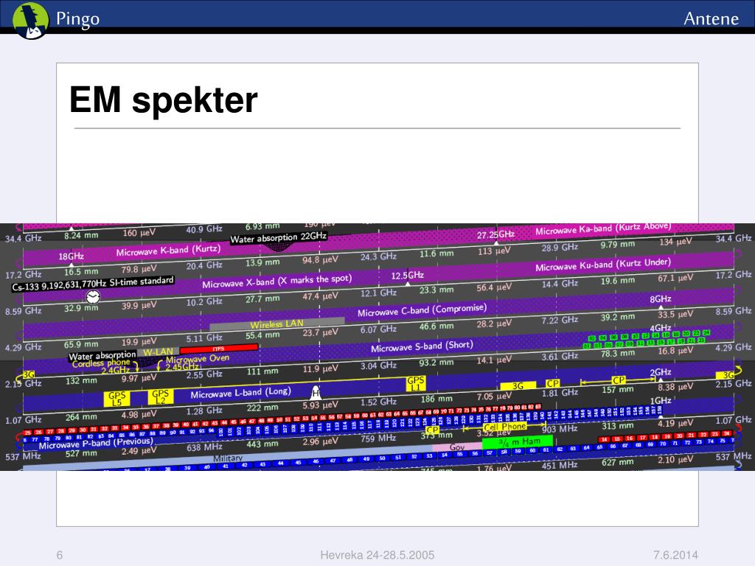Click the 1.28 GHz frequency label

tap(205, 410)
